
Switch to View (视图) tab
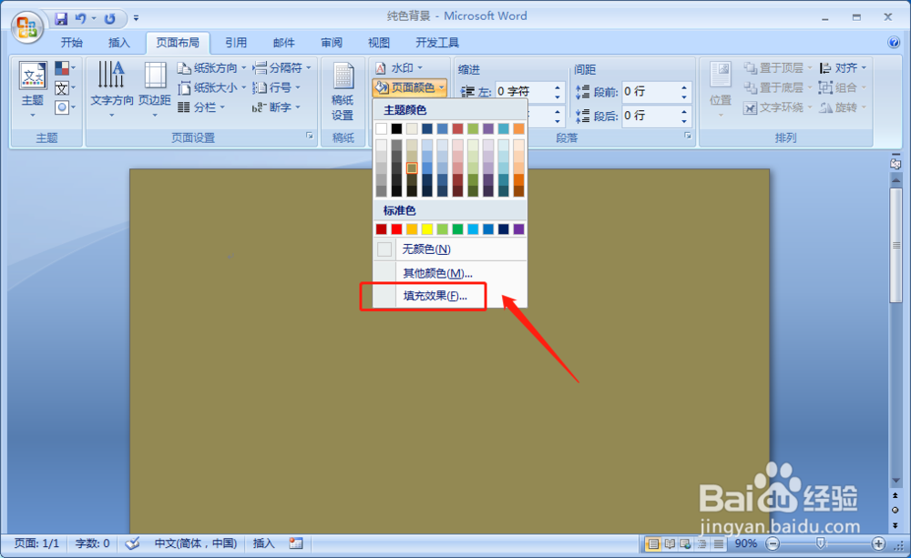379,43
